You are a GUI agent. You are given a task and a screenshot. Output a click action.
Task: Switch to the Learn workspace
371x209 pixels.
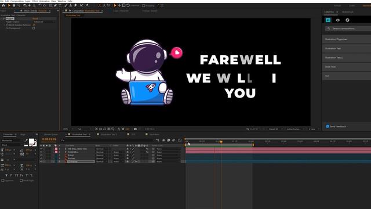coord(352,6)
